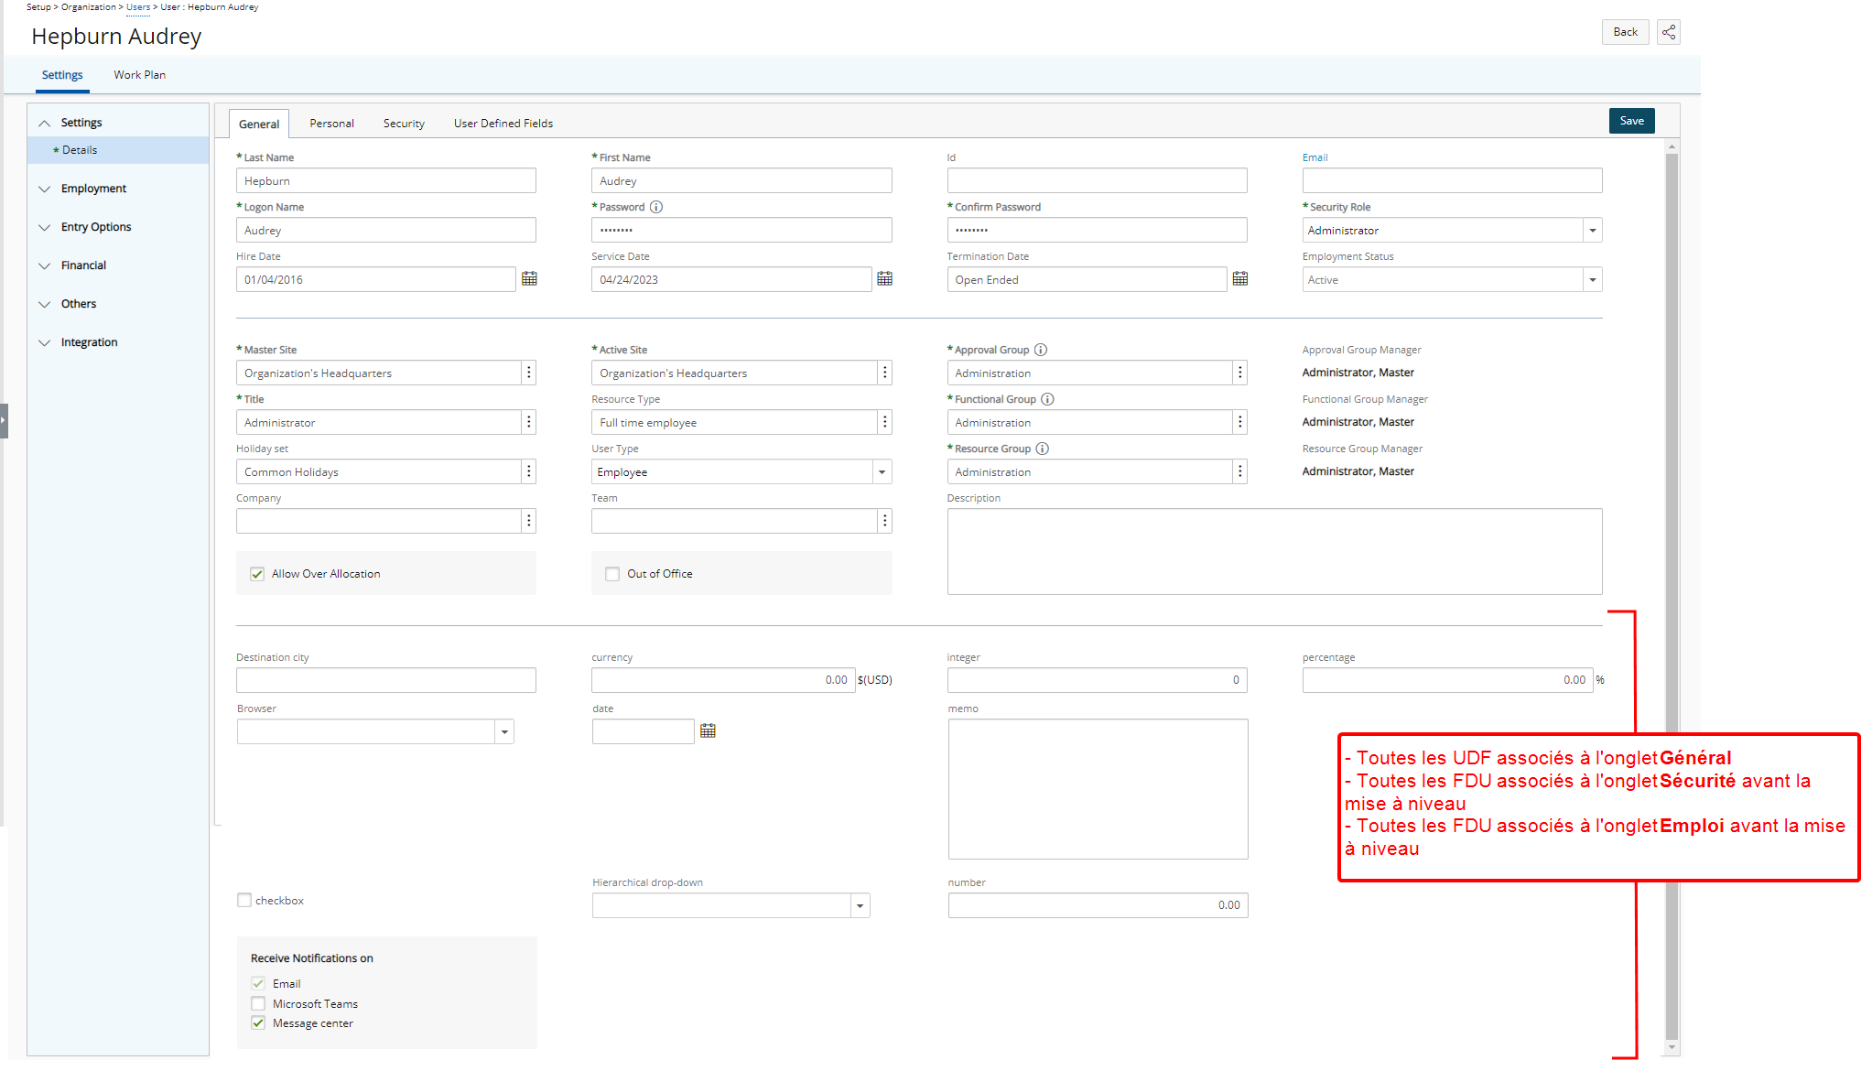Open the Employment Status dropdown
Image resolution: width=1872 pixels, height=1071 pixels.
point(1593,279)
